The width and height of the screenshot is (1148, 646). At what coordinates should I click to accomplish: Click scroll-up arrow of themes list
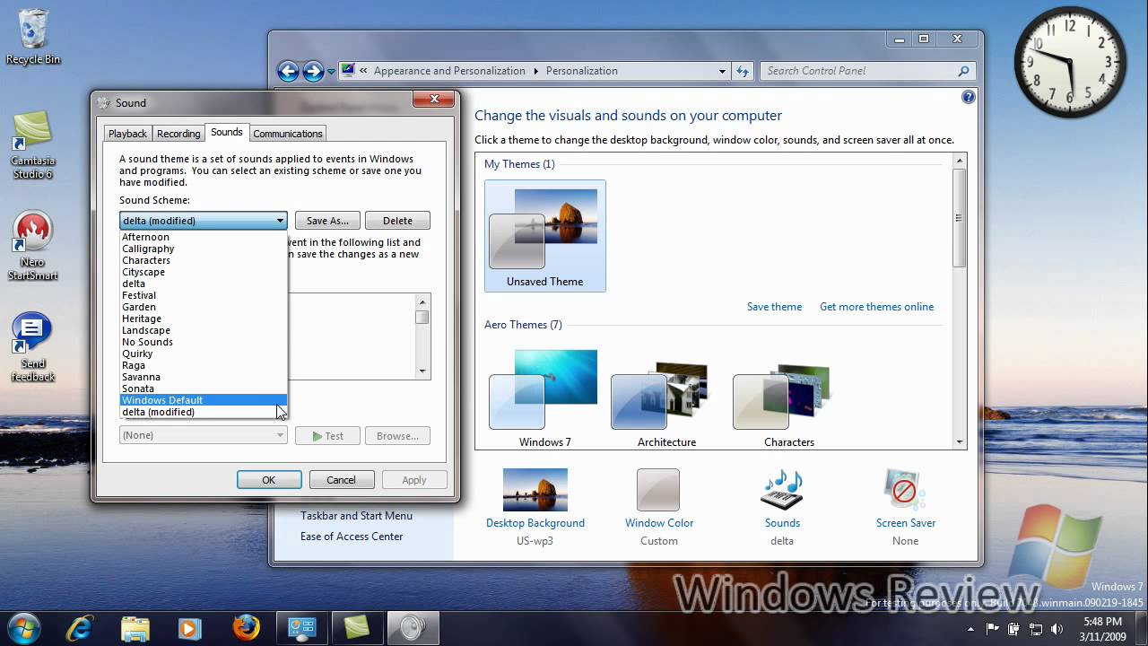pos(960,161)
